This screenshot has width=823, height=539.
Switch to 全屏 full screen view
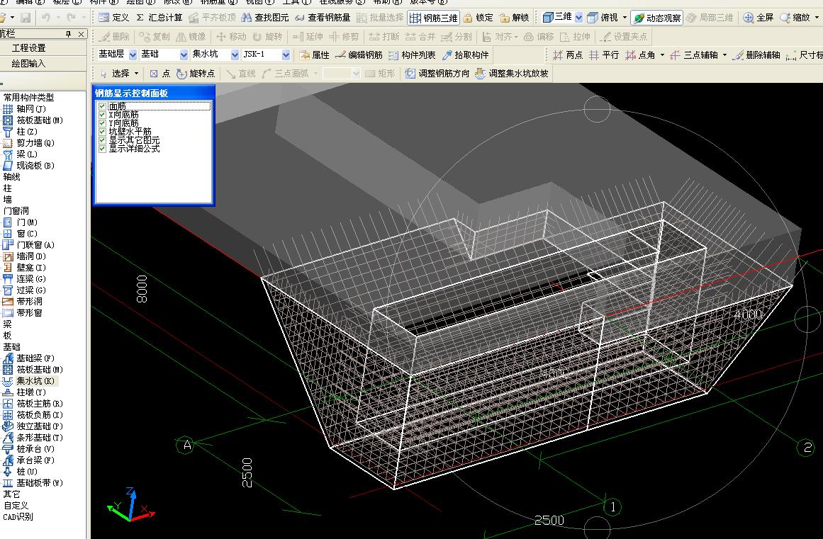[x=758, y=18]
